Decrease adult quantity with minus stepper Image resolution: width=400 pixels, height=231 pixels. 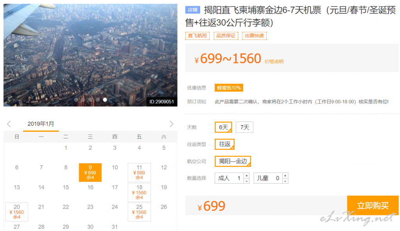(246, 181)
